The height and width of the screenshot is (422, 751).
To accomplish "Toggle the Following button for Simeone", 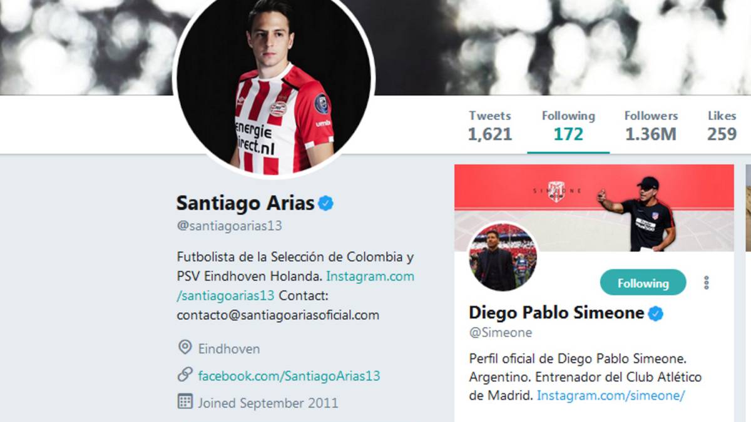I will coord(643,283).
